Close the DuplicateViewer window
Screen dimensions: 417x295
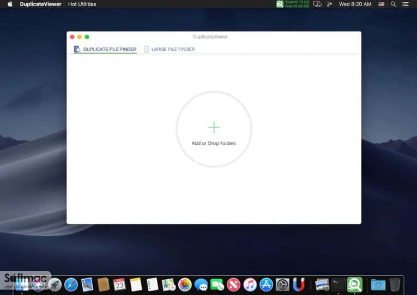click(x=72, y=37)
